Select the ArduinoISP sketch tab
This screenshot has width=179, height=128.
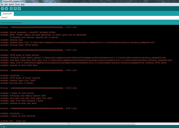[x=7, y=14]
